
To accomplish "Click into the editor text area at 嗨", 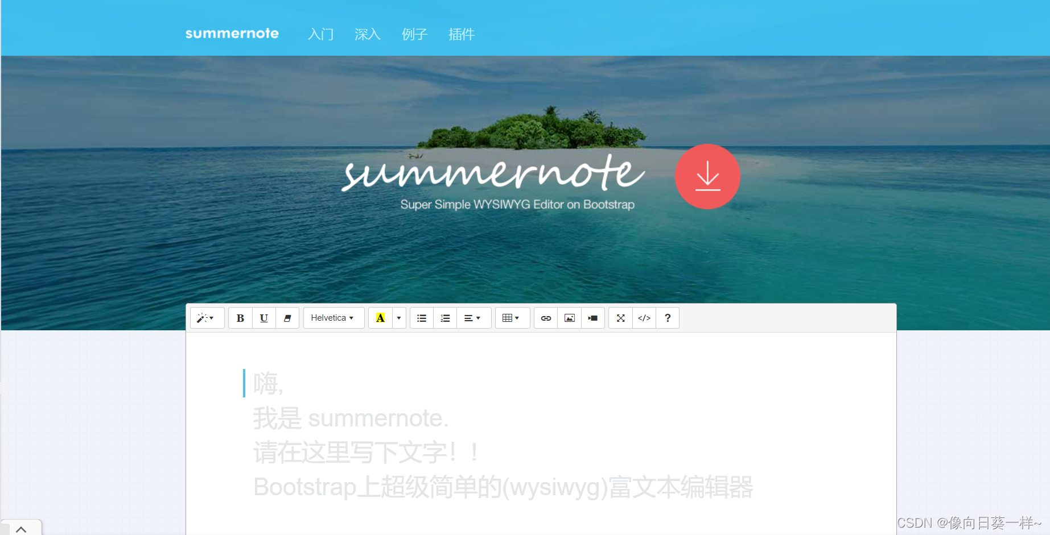I will (268, 384).
